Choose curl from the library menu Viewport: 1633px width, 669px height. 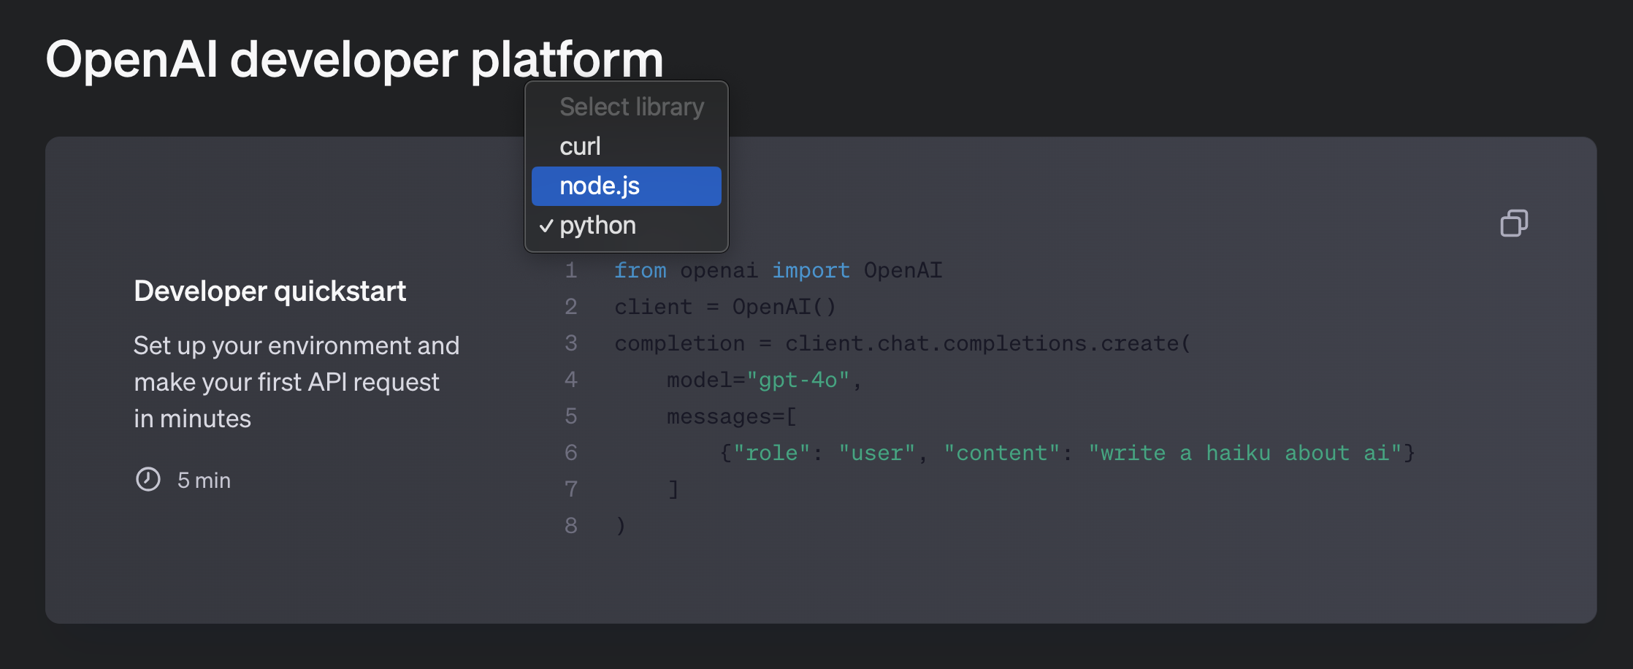click(627, 146)
